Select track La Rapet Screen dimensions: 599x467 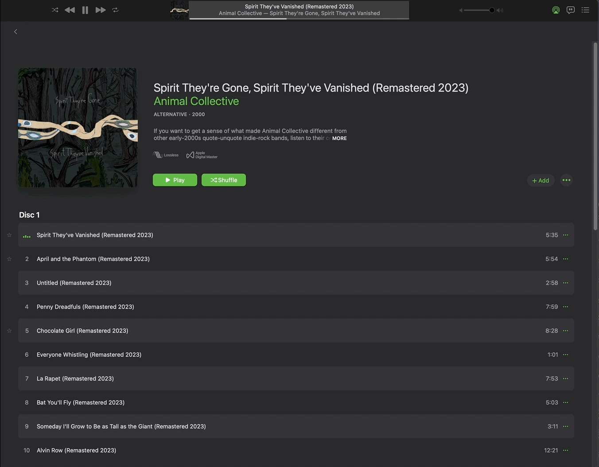click(x=296, y=378)
